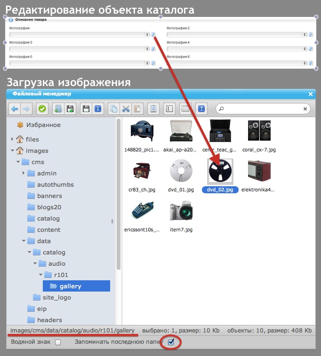Select the akai_ap-a20 turntable thumbnail
Screen dimensions: 321x356
click(x=181, y=131)
